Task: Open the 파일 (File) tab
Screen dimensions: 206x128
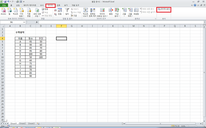Action: pyautogui.click(x=4, y=5)
